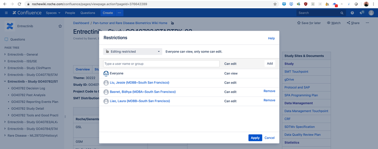
Task: Click the browser forward arrow
Action: pos(12,4)
